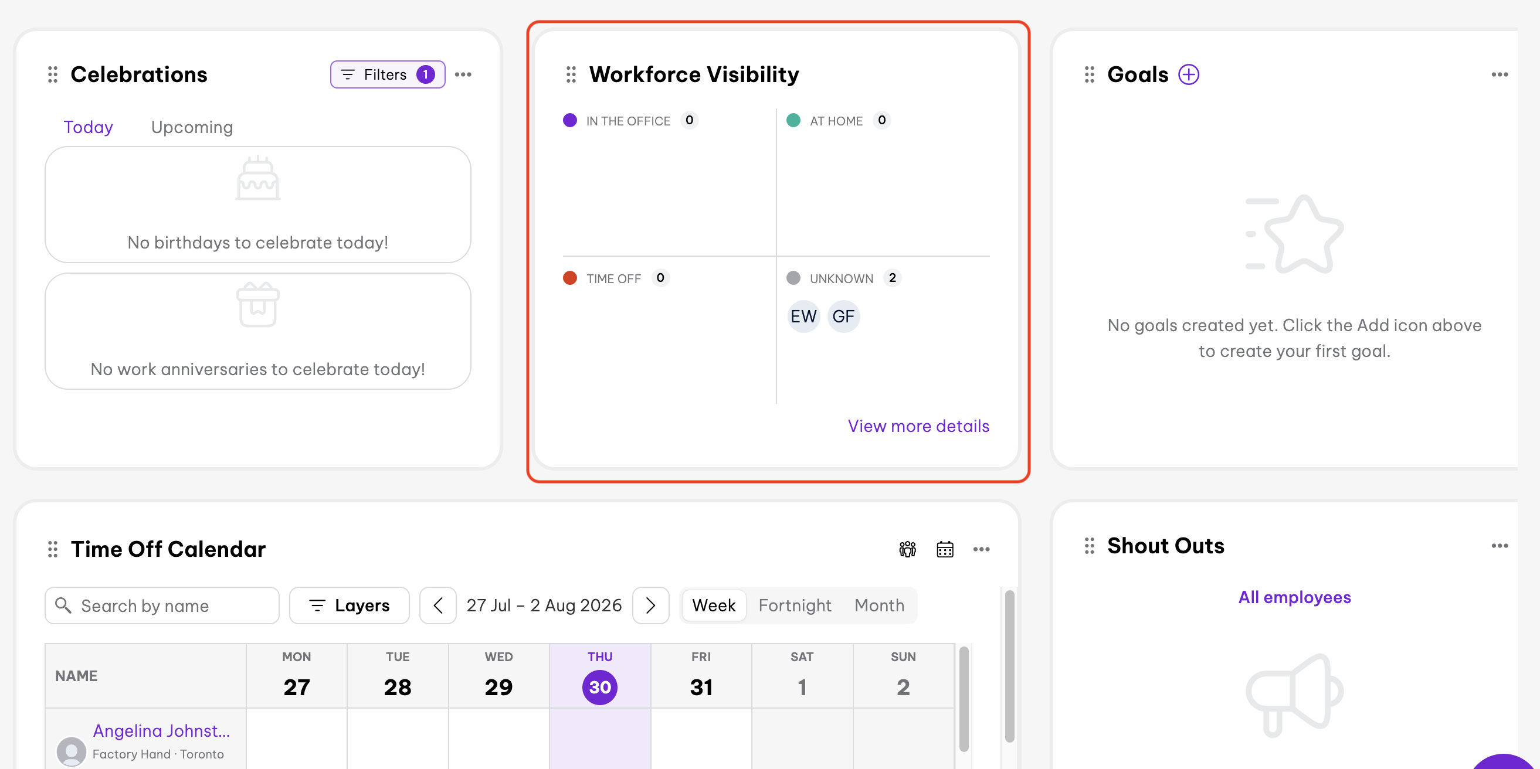
Task: Open View more details link
Action: pyautogui.click(x=918, y=426)
